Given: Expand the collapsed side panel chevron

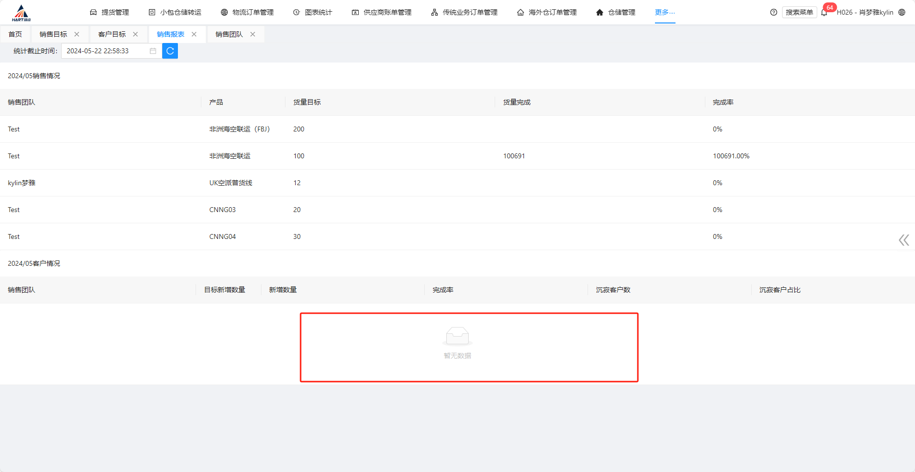Looking at the screenshot, I should point(903,240).
